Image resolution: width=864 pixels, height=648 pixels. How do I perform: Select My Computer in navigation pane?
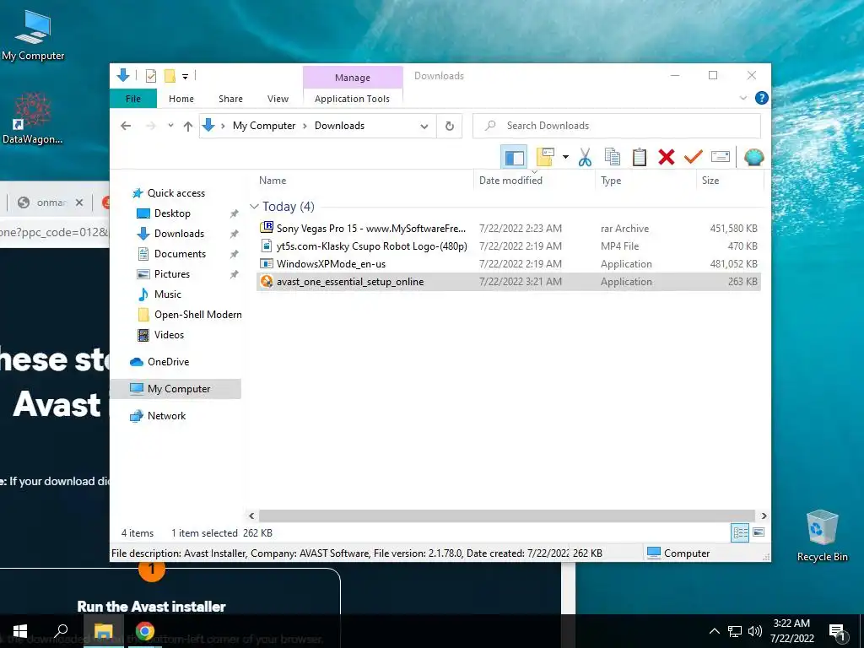tap(175, 389)
